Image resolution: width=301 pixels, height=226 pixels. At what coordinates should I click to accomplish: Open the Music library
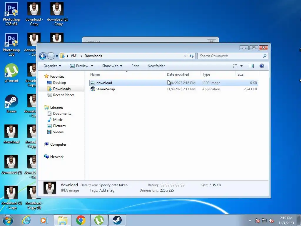click(58, 120)
